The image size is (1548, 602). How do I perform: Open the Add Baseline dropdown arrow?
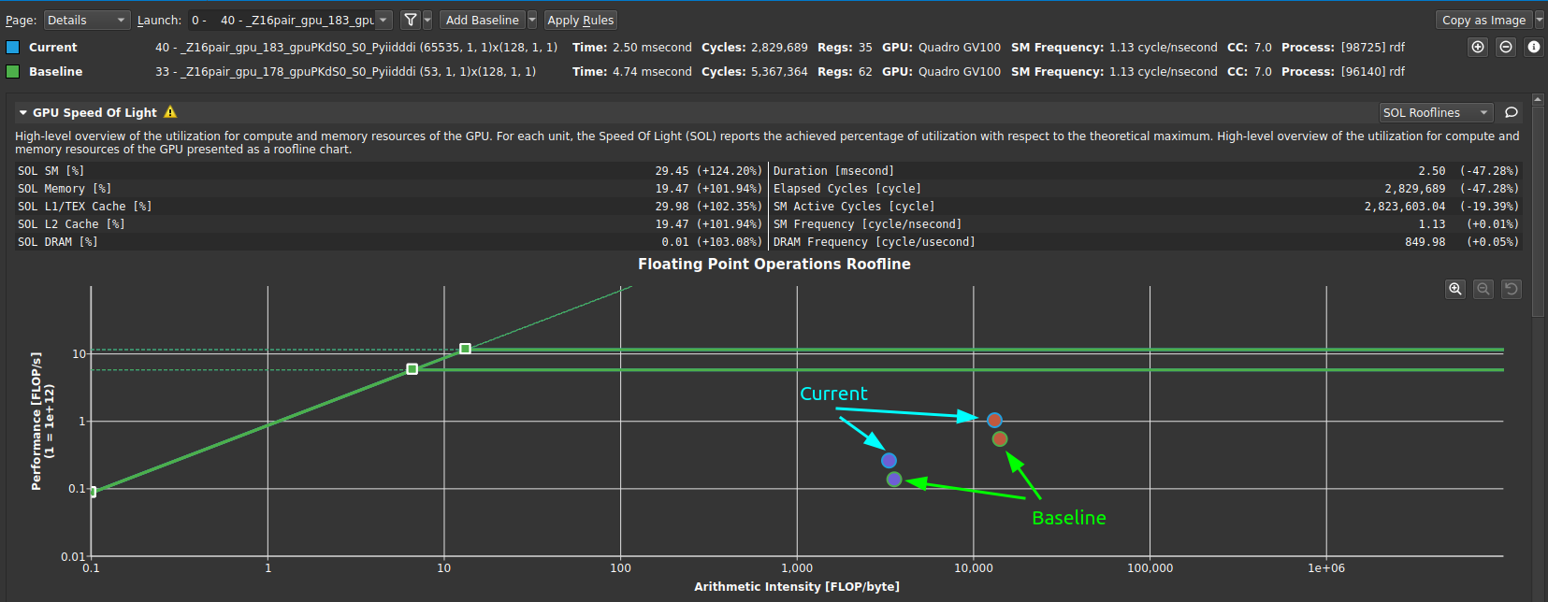tap(532, 20)
